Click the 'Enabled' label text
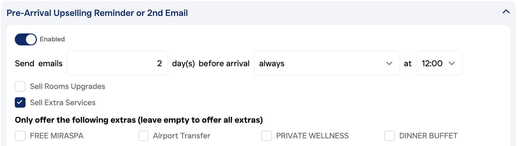Image resolution: width=518 pixels, height=146 pixels. pyautogui.click(x=52, y=39)
